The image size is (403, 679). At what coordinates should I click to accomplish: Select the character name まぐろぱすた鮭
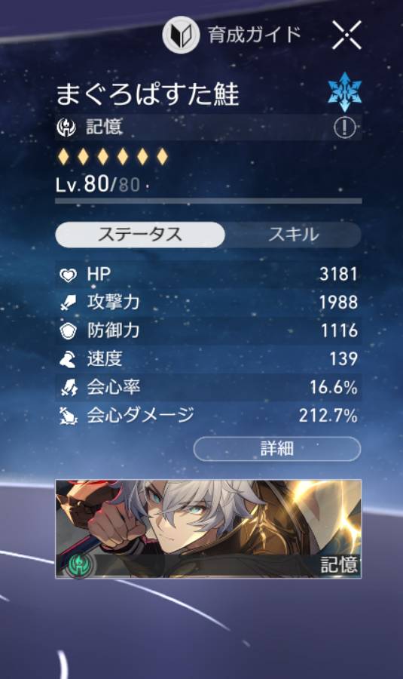(x=148, y=94)
